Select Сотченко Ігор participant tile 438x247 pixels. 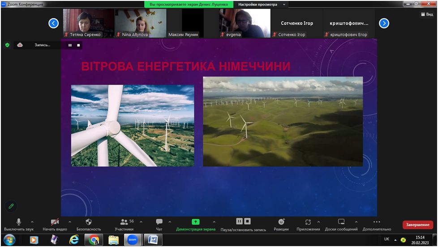click(297, 23)
